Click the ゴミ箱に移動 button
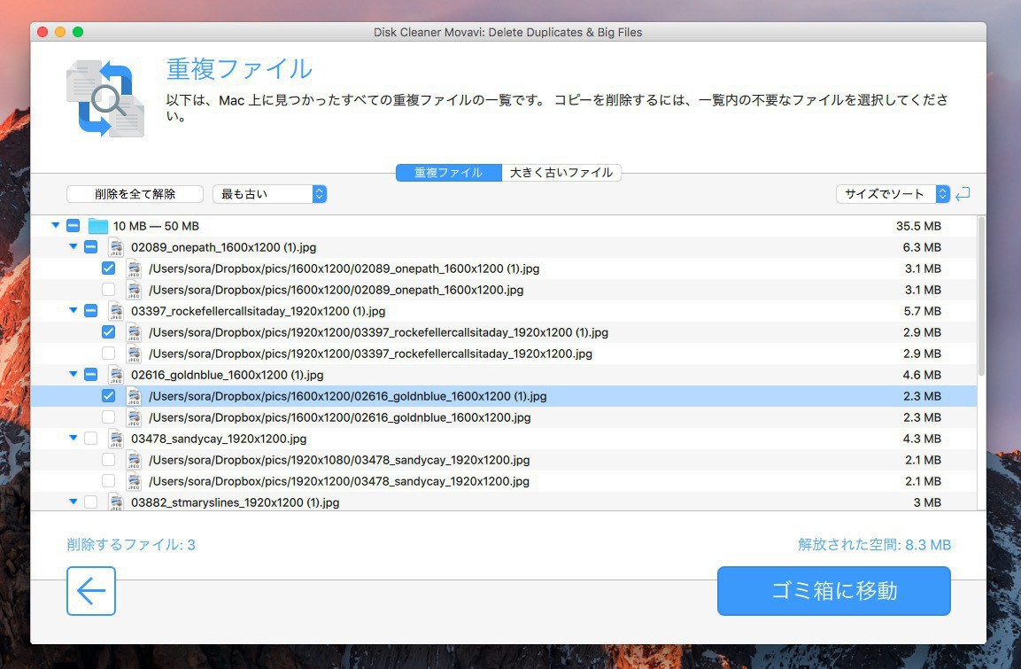 tap(833, 591)
